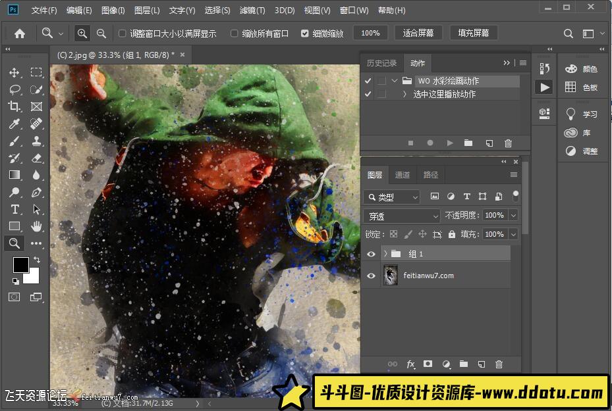This screenshot has height=411, width=612.
Task: Enable resize windows to fit checkbox
Action: point(122,34)
